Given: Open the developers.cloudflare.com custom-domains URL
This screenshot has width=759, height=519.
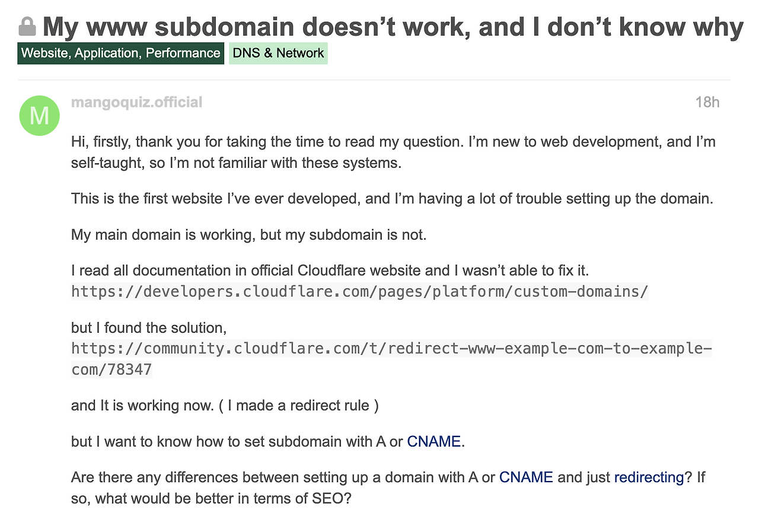Looking at the screenshot, I should 360,292.
